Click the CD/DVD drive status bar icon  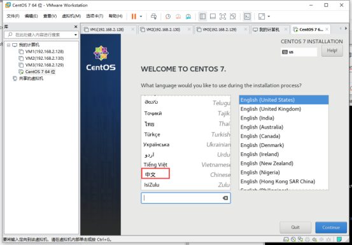(293, 239)
